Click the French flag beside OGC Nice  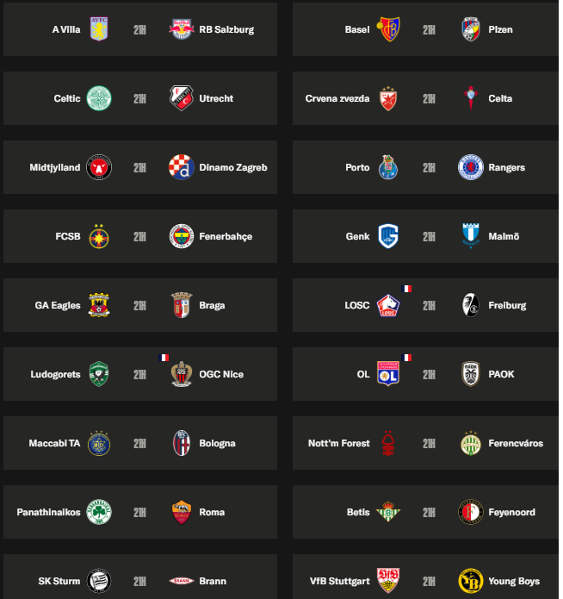tap(164, 357)
